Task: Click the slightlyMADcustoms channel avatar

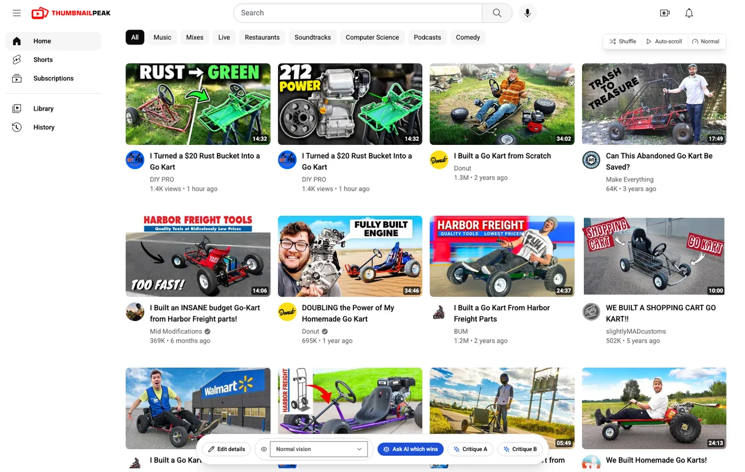Action: click(591, 312)
